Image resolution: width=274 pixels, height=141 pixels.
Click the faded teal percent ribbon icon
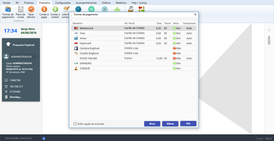(105, 9)
